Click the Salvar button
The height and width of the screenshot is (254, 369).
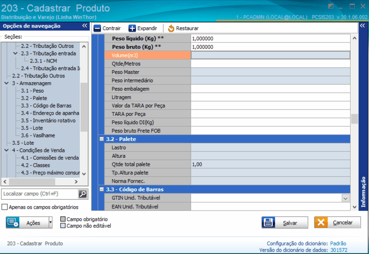[x=285, y=222]
